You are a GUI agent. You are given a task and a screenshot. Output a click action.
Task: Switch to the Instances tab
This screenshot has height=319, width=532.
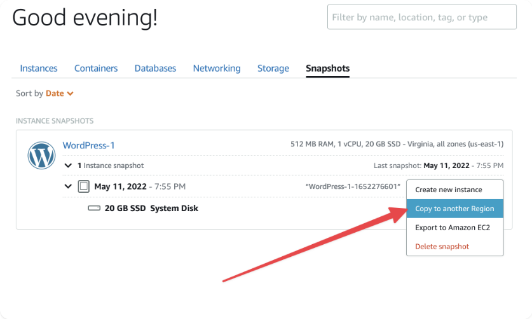[x=39, y=68]
